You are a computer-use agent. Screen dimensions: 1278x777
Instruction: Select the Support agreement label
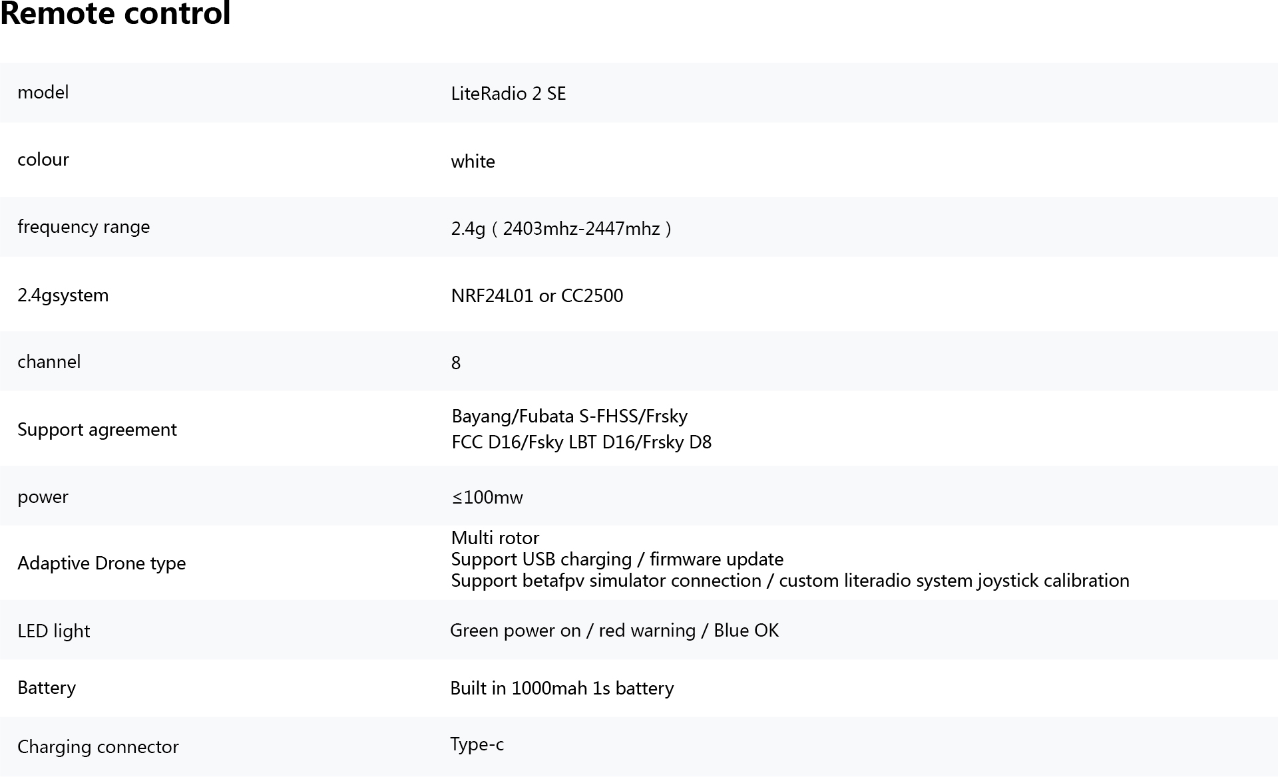(x=97, y=430)
